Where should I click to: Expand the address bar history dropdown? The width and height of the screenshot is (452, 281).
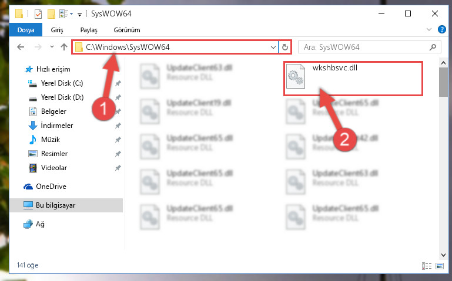pos(273,47)
